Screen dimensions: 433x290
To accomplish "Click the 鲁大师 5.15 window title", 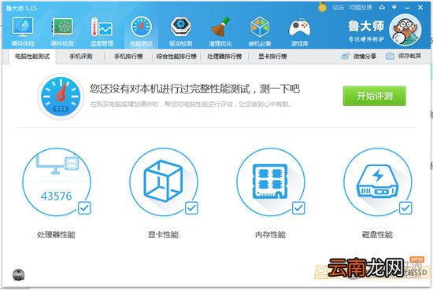I will tap(21, 9).
